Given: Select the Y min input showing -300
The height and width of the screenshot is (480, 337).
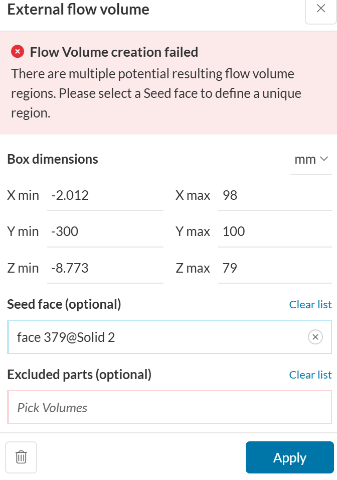Looking at the screenshot, I should [x=105, y=231].
